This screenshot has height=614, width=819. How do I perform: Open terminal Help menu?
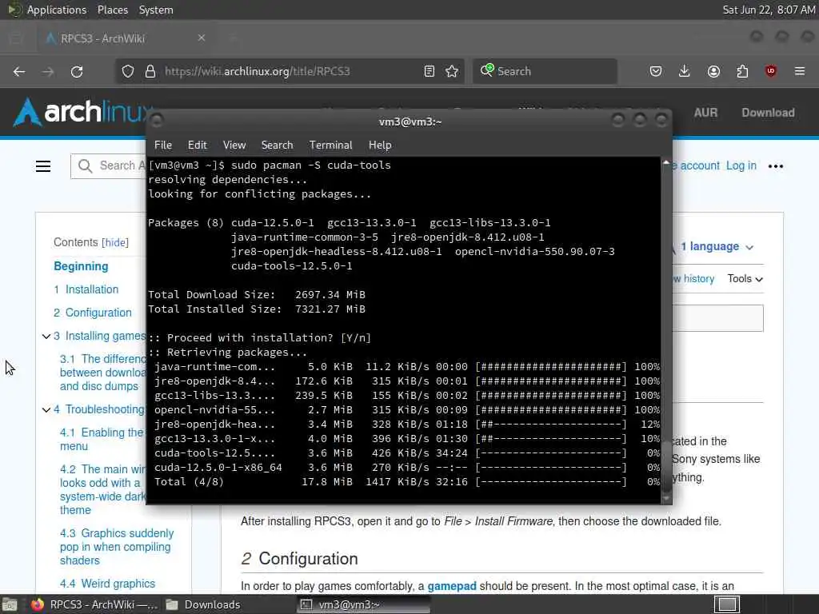[x=380, y=146]
